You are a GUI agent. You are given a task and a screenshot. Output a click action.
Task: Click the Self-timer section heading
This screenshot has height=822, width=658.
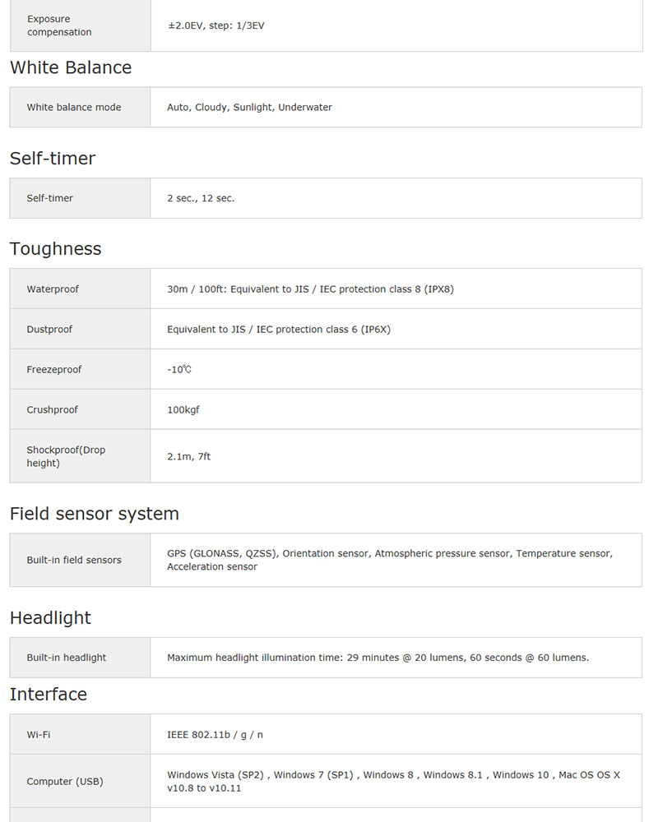coord(53,159)
